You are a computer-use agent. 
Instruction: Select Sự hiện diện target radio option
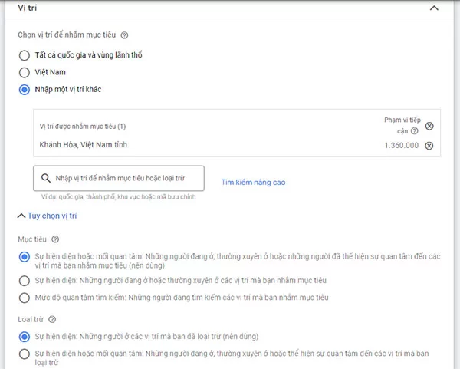point(25,281)
